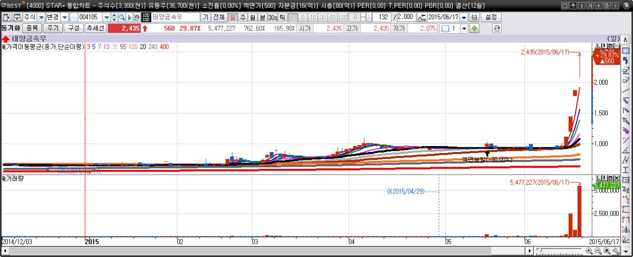The height and width of the screenshot is (257, 633).
Task: Select the magenta pencil drawing tool
Action: tap(626, 130)
